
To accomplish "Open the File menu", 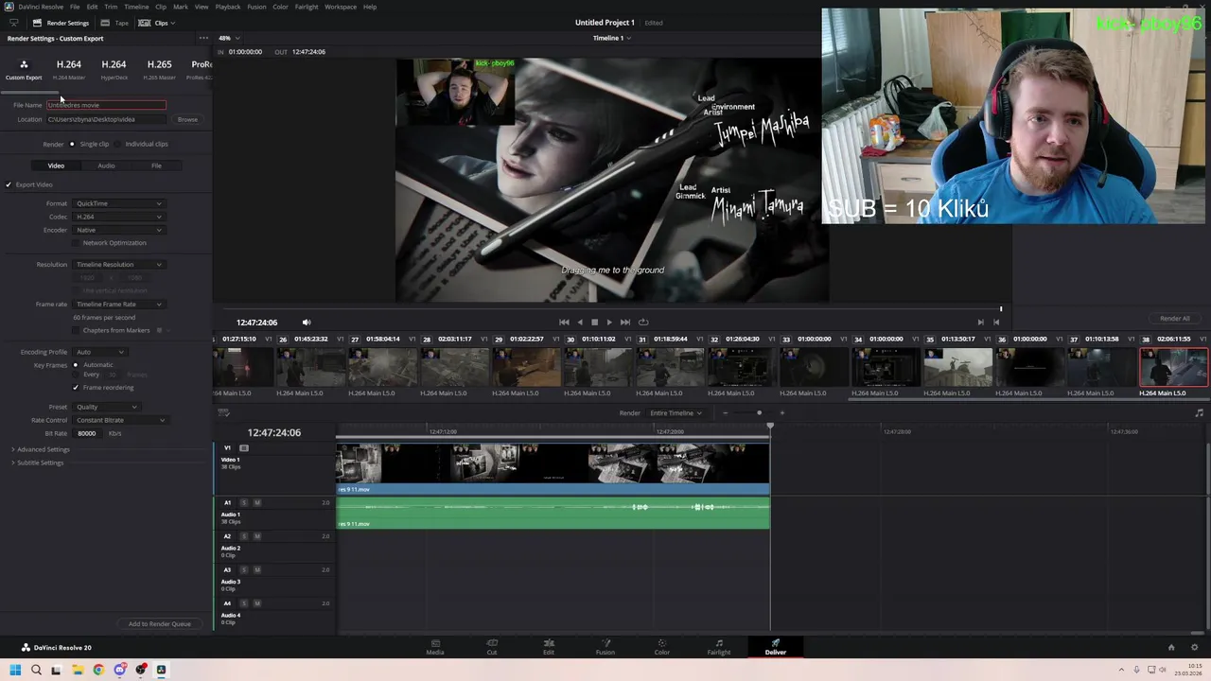I will 75,7.
